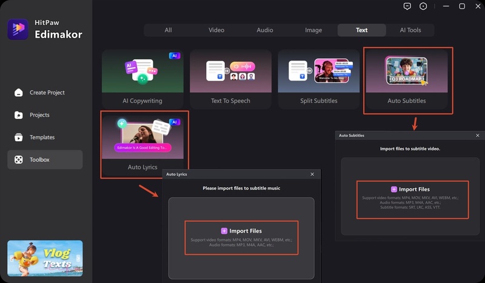The height and width of the screenshot is (283, 485).
Task: Click 'Import files to subtitle video.' text
Action: (x=410, y=148)
